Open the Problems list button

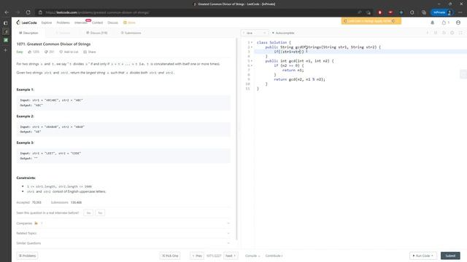pyautogui.click(x=27, y=255)
